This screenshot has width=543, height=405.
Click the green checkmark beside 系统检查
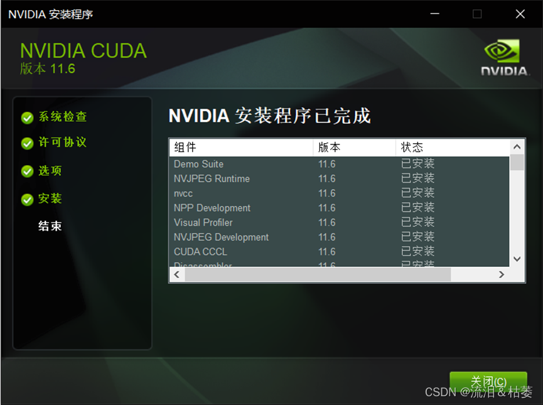click(x=27, y=118)
